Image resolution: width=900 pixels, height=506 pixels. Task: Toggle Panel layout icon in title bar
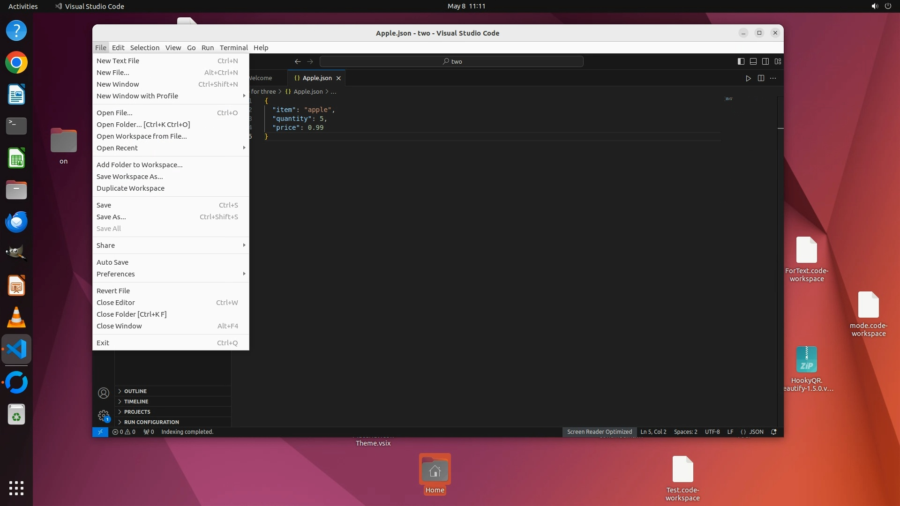753,61
